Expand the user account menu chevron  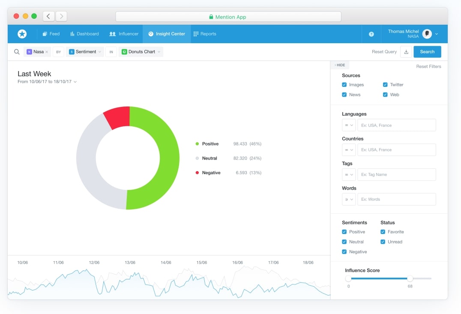[x=437, y=34]
